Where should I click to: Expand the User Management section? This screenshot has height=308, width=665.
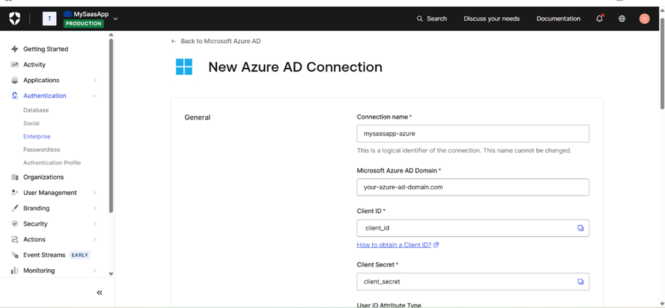tap(95, 193)
